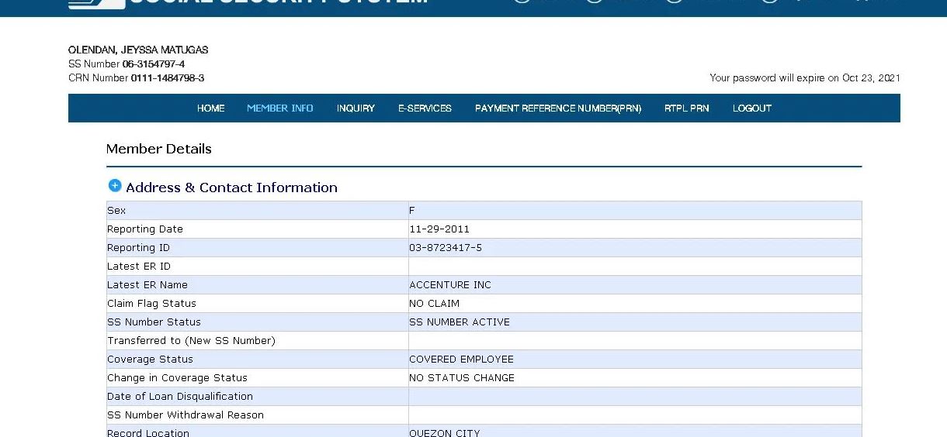The image size is (947, 437).
Task: Click the Member Details heading
Action: 159,149
